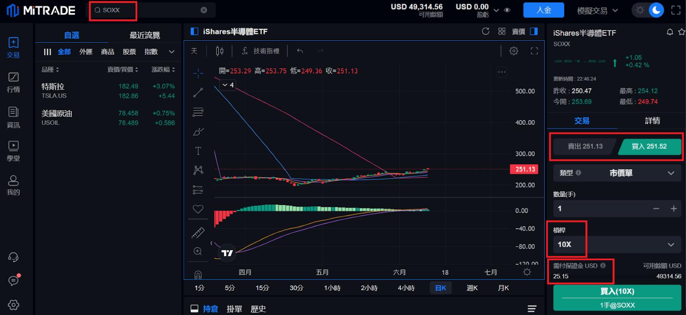Add SOXX to favorites with star icon
686x315 pixels.
coord(681,32)
